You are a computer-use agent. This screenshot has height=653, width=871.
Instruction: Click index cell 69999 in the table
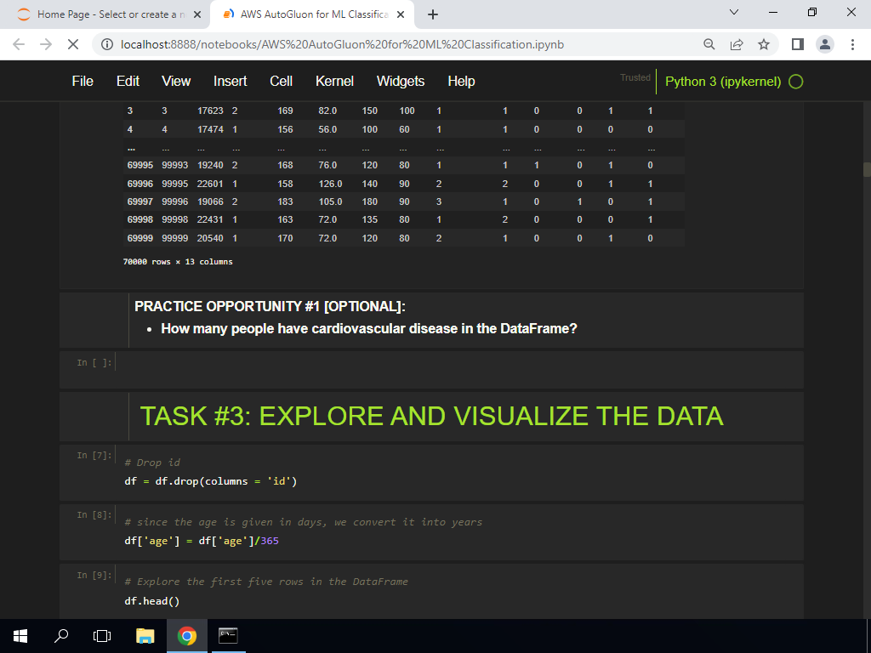(139, 238)
